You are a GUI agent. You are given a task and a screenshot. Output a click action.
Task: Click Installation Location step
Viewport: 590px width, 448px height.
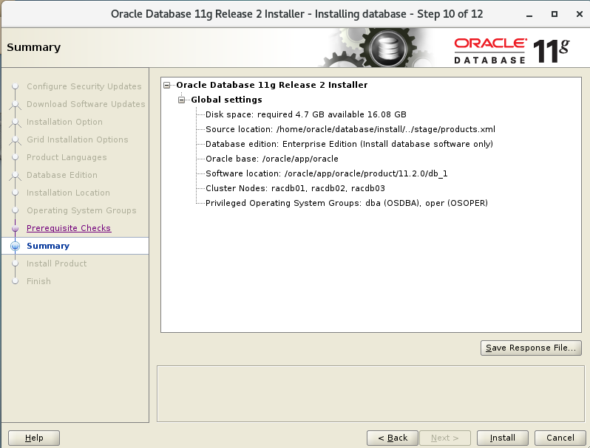pyautogui.click(x=68, y=193)
